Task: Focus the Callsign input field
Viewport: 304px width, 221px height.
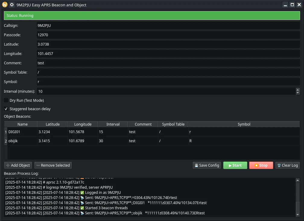Action: [168, 26]
